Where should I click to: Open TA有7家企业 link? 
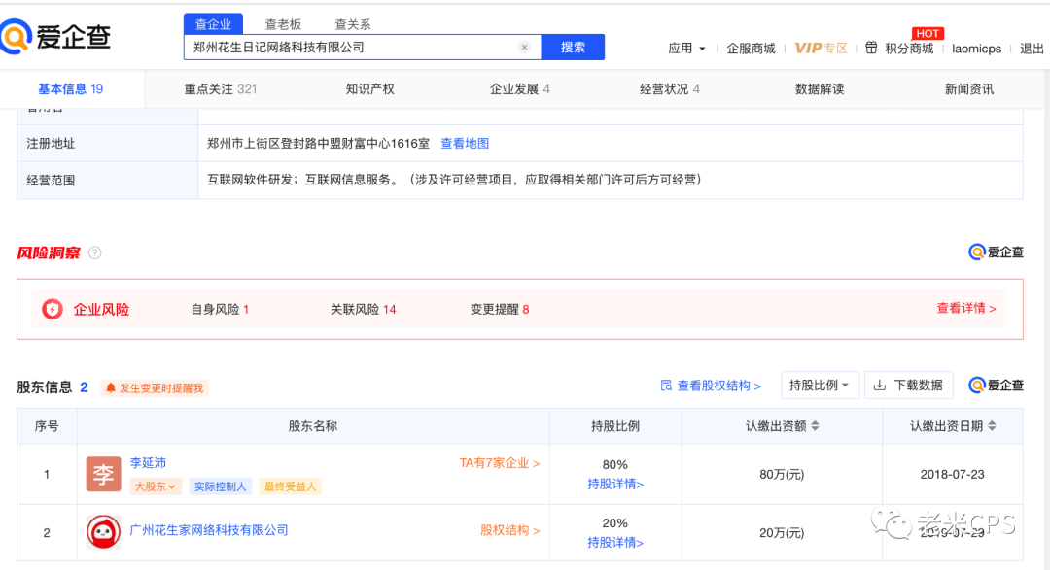pyautogui.click(x=500, y=463)
